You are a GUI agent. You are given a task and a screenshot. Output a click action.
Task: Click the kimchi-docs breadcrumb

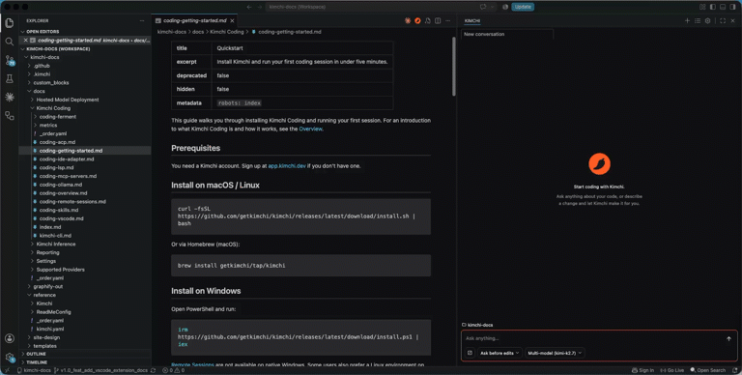172,32
